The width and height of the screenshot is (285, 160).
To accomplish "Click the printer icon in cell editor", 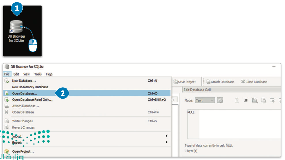I will [x=254, y=100].
